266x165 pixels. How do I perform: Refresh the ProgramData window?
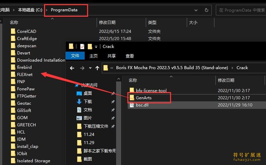coord(206,10)
